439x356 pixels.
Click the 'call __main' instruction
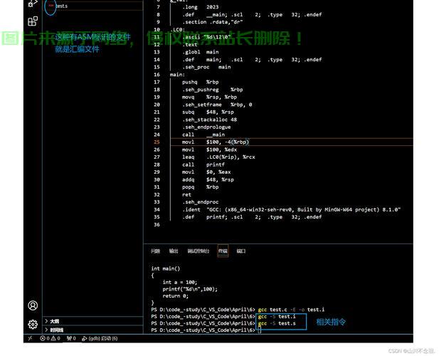203,135
